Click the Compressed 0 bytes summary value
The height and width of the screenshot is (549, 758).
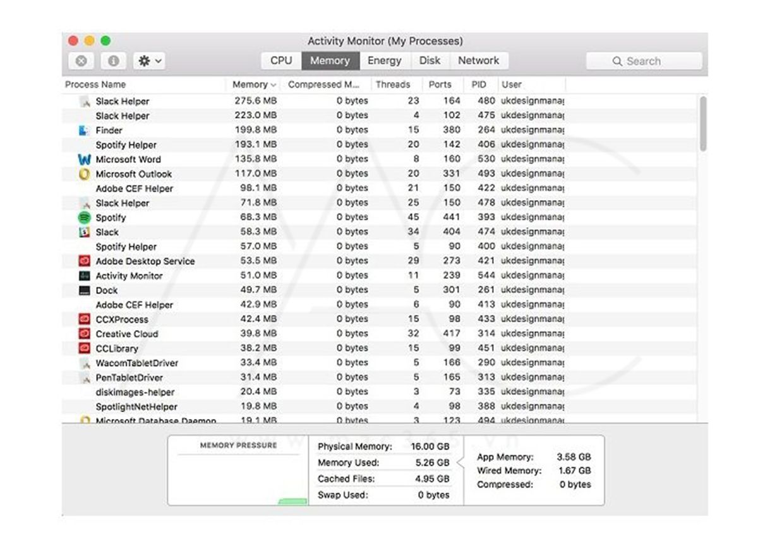pyautogui.click(x=575, y=485)
